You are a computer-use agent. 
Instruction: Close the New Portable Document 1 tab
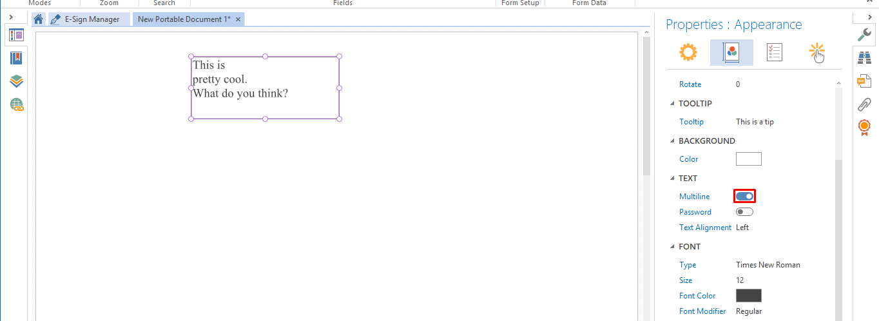click(x=238, y=19)
